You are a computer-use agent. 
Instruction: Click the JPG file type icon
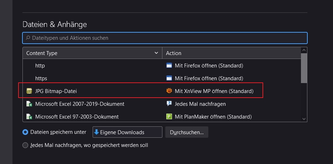[x=29, y=91]
